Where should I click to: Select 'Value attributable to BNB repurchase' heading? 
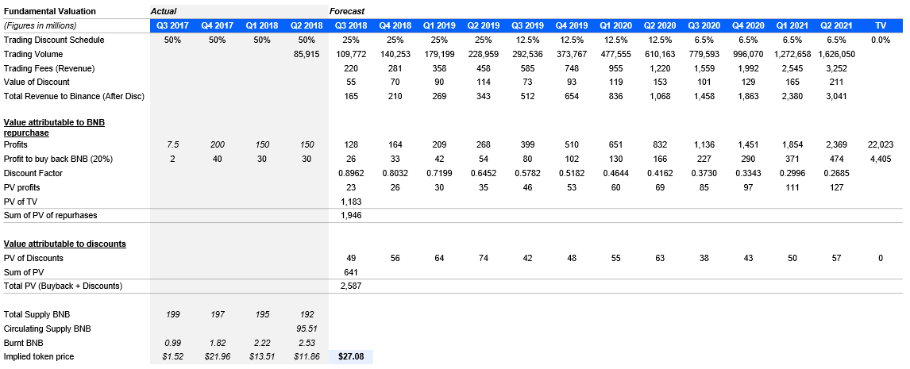(54, 128)
